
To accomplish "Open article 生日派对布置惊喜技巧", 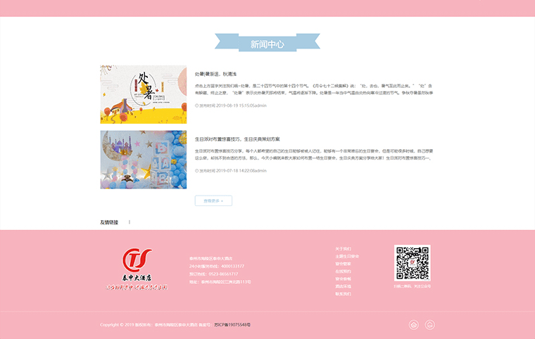I will pyautogui.click(x=237, y=139).
